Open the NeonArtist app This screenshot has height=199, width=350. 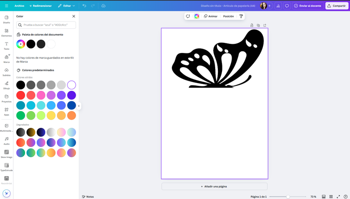[x=6, y=180]
